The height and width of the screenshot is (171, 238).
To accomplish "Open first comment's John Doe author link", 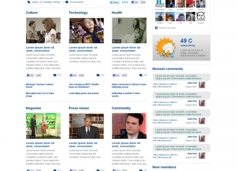I will click(x=192, y=83).
